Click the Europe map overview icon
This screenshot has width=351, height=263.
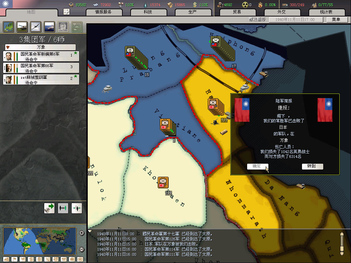pyautogui.click(x=9, y=26)
